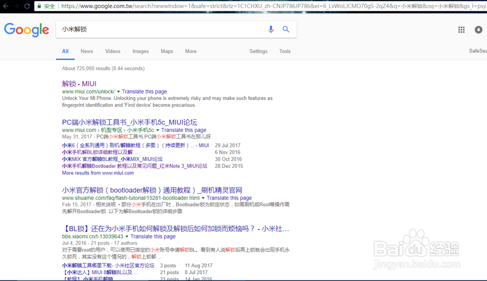
Task: Click the secure padlock icon
Action: tap(39, 6)
